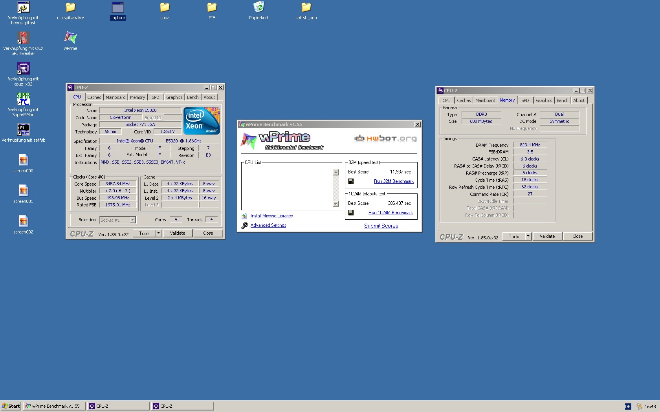Click Close button in left CPU-Z
660x412 pixels.
208,233
